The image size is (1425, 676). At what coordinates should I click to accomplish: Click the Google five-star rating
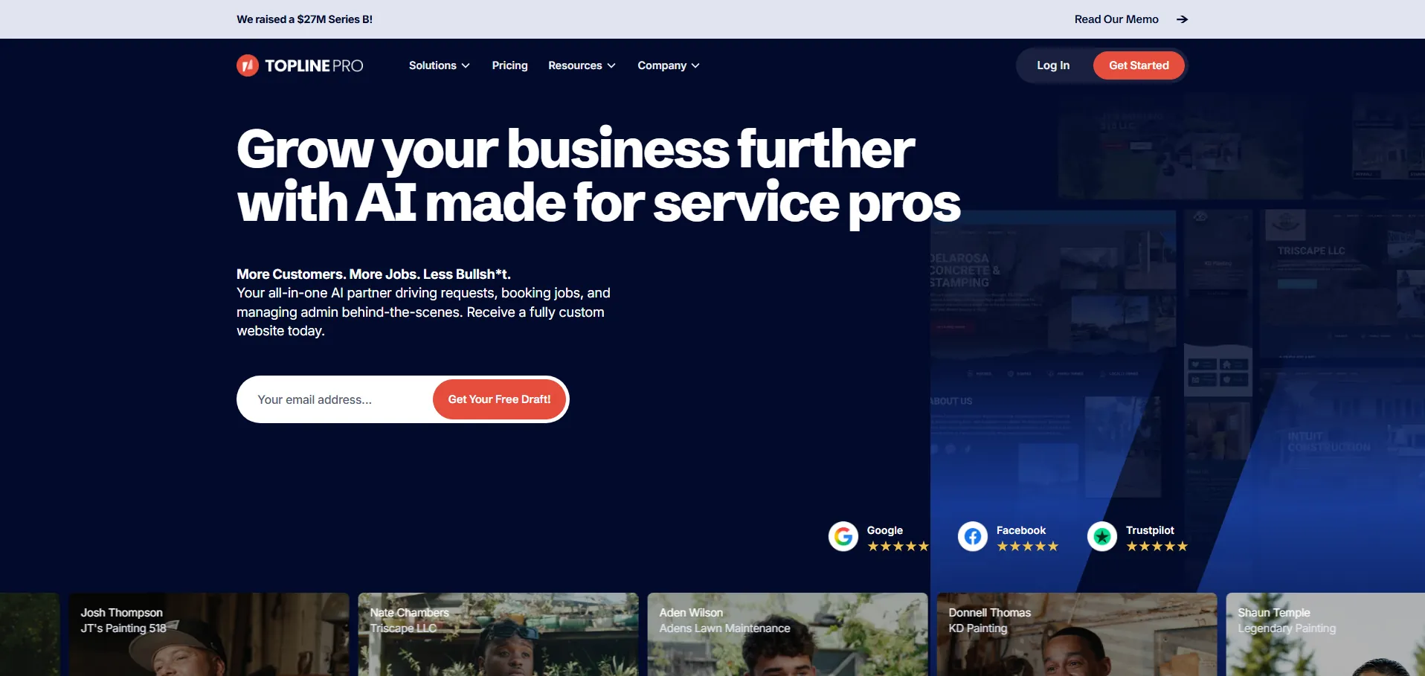pos(898,547)
